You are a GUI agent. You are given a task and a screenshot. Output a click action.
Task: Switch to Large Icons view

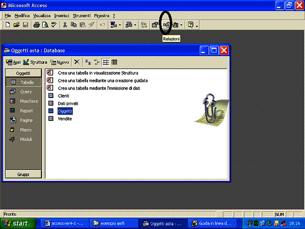coord(88,62)
